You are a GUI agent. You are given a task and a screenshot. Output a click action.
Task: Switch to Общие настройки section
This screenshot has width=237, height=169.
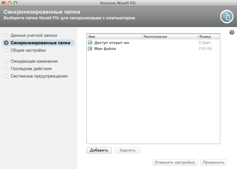click(28, 50)
